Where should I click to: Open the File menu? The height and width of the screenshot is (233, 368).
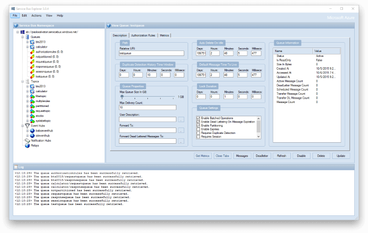[x=15, y=16]
